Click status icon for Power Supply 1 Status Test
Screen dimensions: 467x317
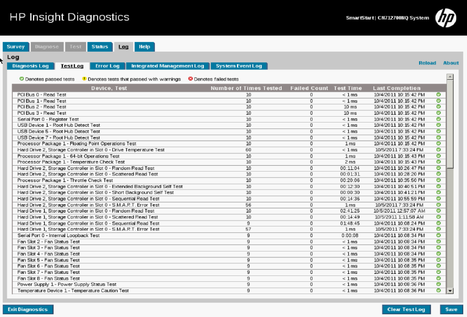point(439,285)
